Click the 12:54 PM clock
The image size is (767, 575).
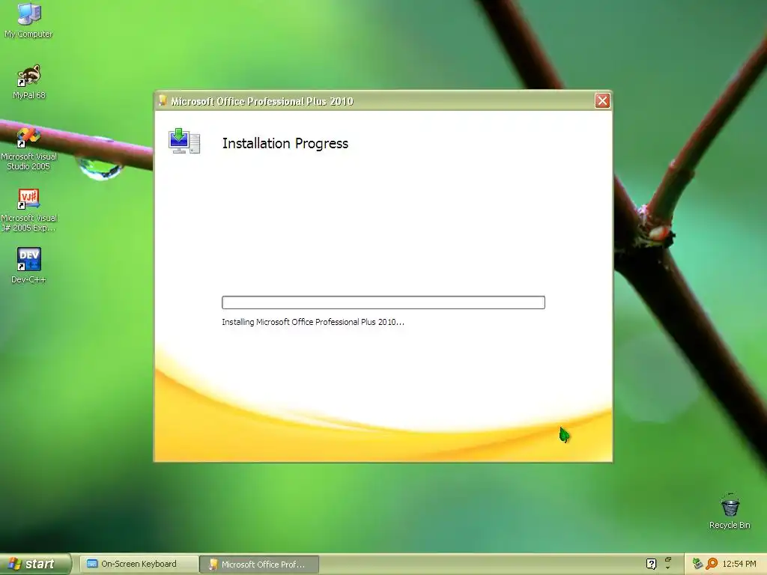pos(739,564)
